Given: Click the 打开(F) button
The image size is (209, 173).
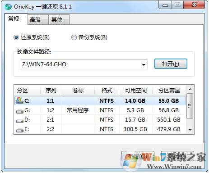Looking at the screenshot, I should 171,64.
